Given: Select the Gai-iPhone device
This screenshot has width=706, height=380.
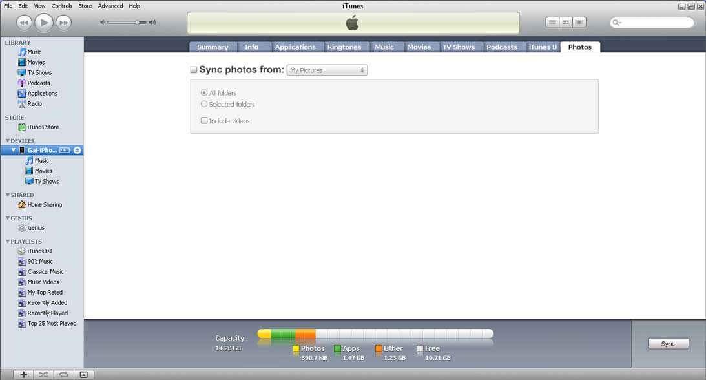Looking at the screenshot, I should pos(42,150).
